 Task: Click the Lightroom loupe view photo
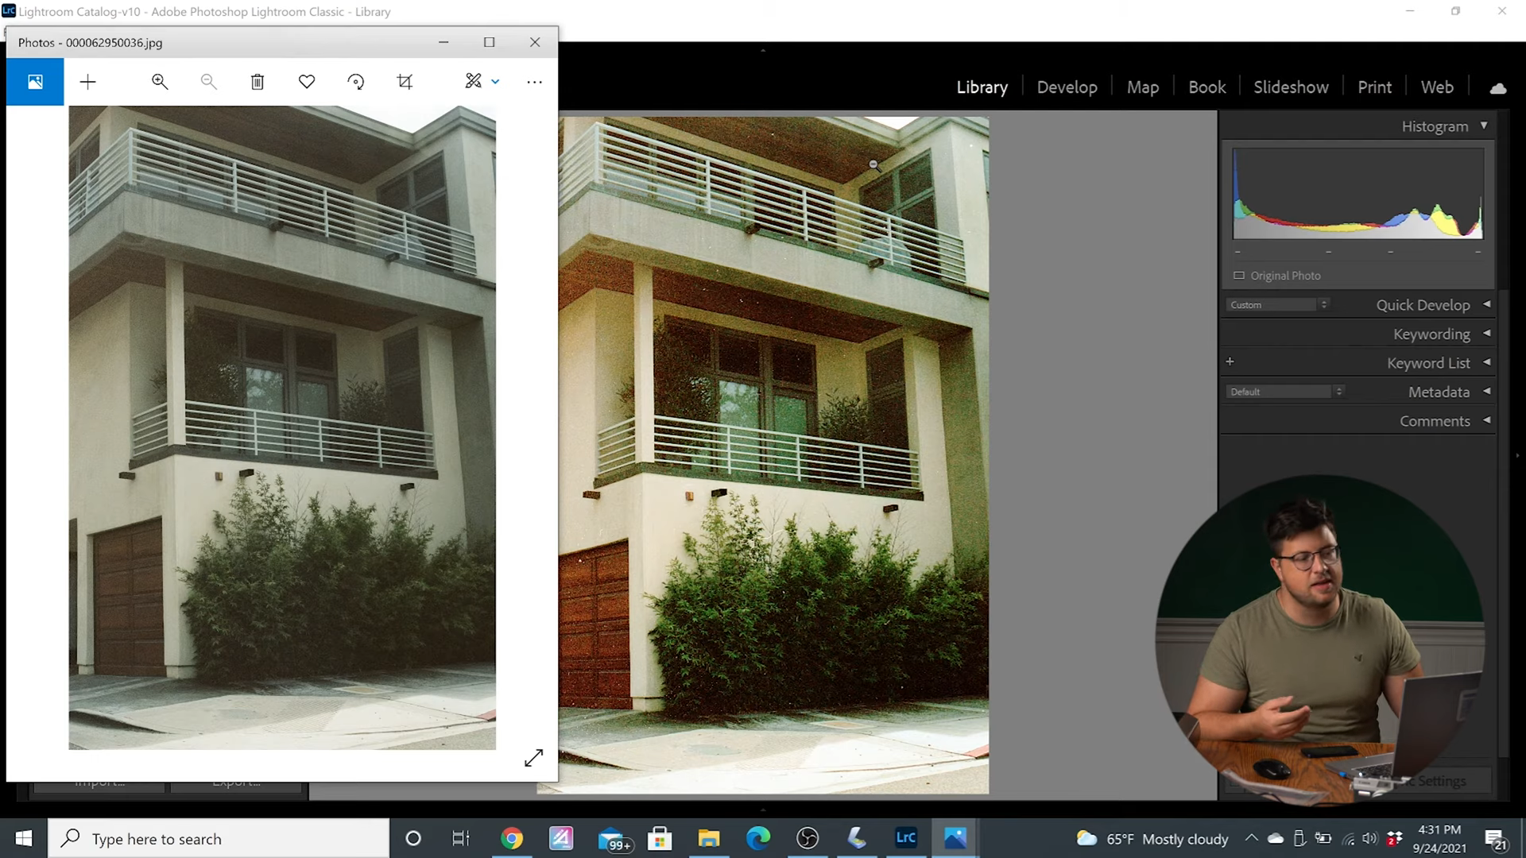(773, 454)
